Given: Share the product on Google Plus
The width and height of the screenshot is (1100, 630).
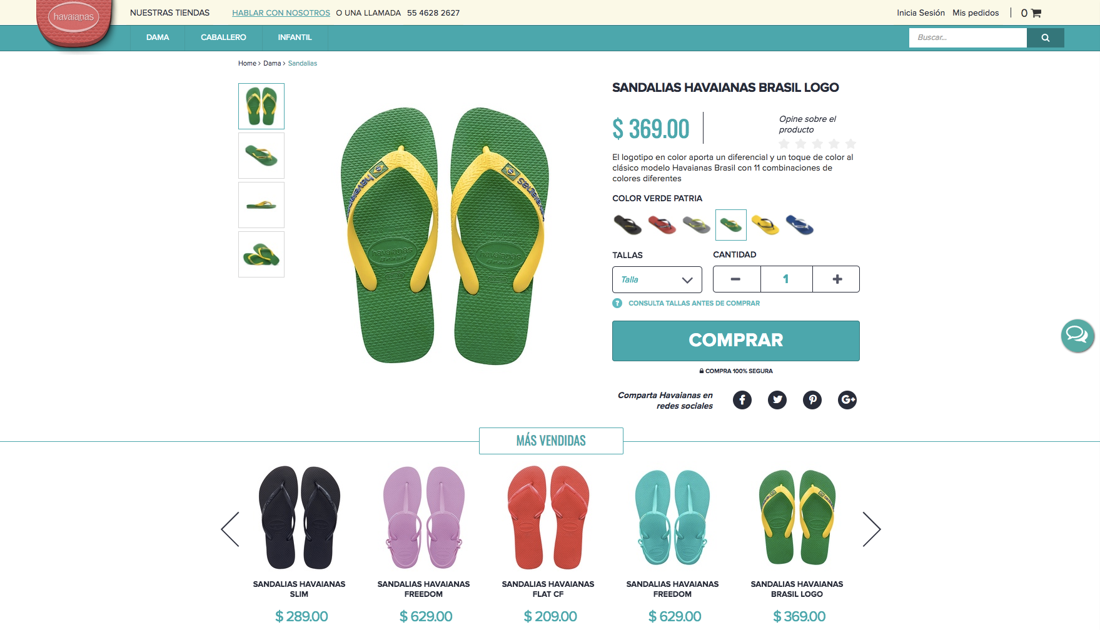Looking at the screenshot, I should pyautogui.click(x=847, y=400).
